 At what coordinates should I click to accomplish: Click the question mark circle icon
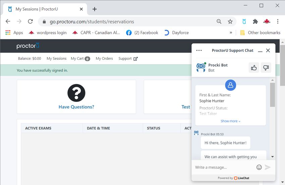76,93
